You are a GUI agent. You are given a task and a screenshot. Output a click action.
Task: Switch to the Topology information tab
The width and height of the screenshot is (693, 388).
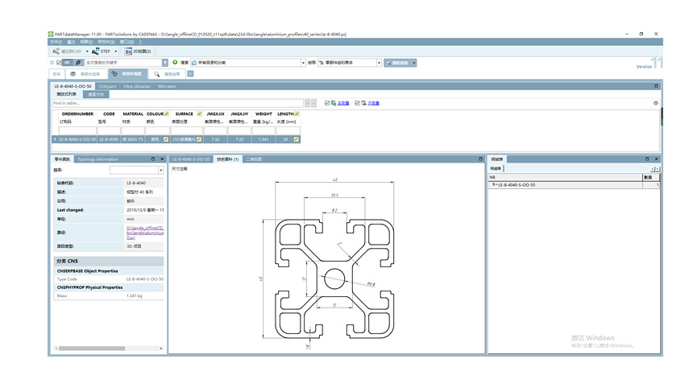click(98, 159)
